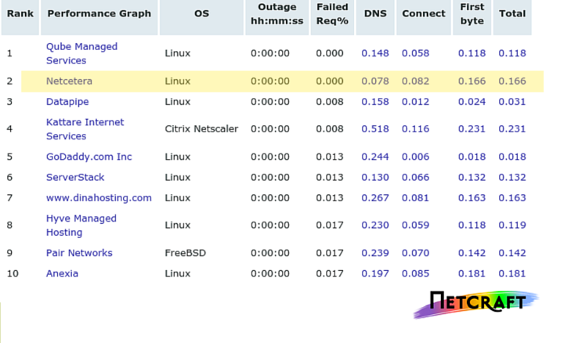The height and width of the screenshot is (343, 564).
Task: Open the Pair Networks link
Action: [79, 253]
